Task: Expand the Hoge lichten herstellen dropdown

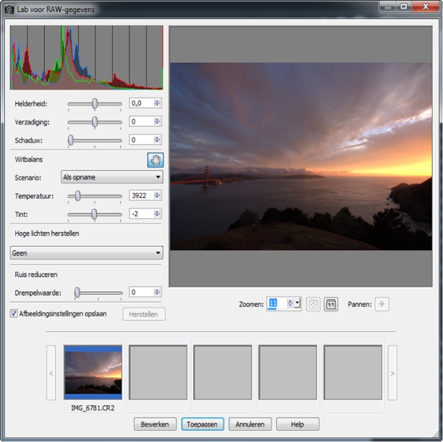Action: point(86,253)
